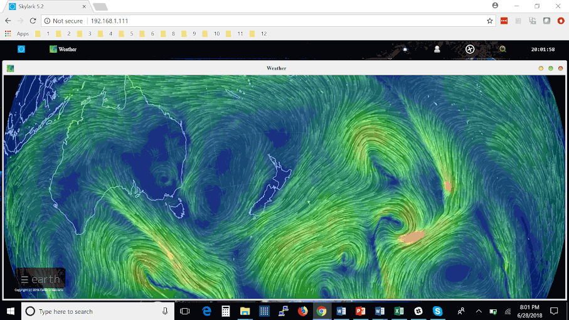Image resolution: width=569 pixels, height=320 pixels.
Task: Open File Explorer from the taskbar
Action: [245, 311]
